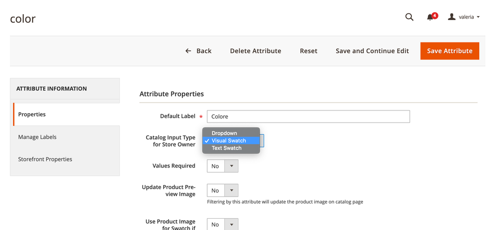Viewport: 488px width, 230px height.
Task: Click the red notification count badge
Action: pyautogui.click(x=435, y=15)
